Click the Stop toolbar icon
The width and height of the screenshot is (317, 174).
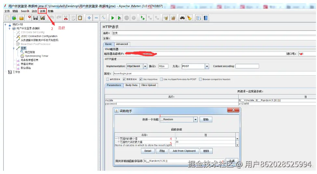pyautogui.click(x=127, y=18)
